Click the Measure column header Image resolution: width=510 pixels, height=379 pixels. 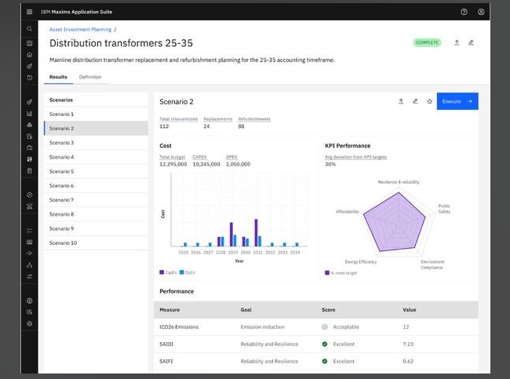[x=169, y=310]
